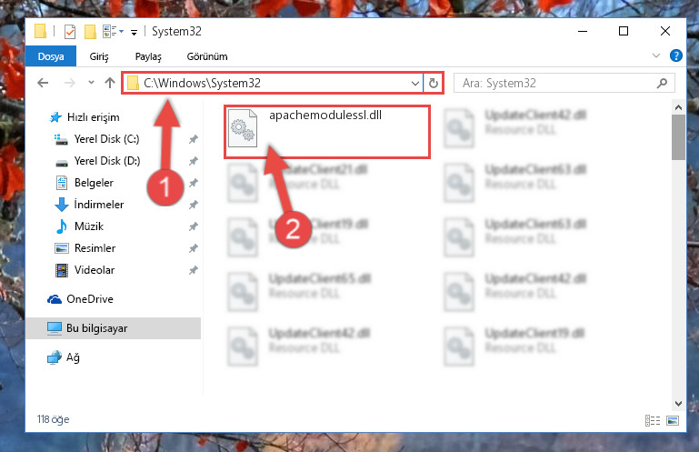Image resolution: width=699 pixels, height=452 pixels.
Task: Unpin İndirmeler using its pin icon
Action: [x=193, y=205]
